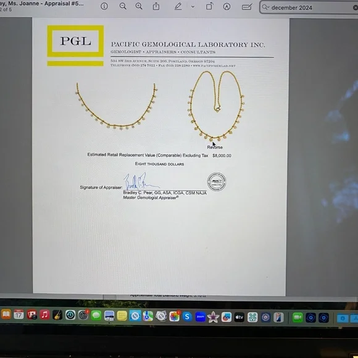
Task: Rotate the page with the Rotate icon
Action: click(209, 6)
